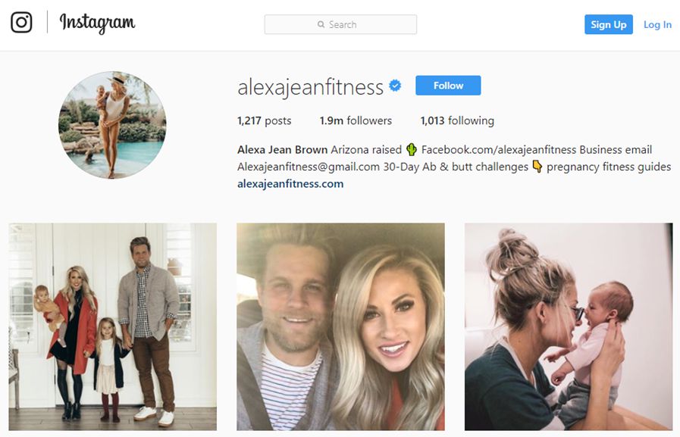Open the Instagram wordmark home link
The width and height of the screenshot is (680, 437).
click(x=97, y=23)
